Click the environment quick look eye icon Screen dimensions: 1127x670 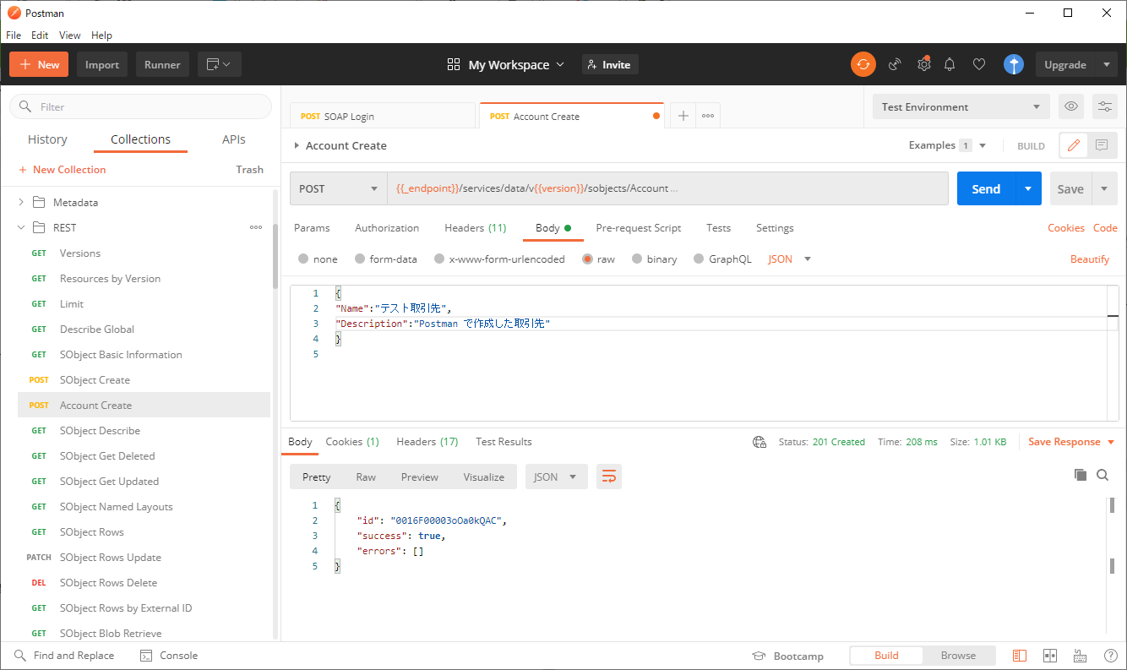[x=1071, y=106]
